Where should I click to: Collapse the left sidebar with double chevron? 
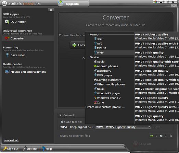tap(51, 10)
